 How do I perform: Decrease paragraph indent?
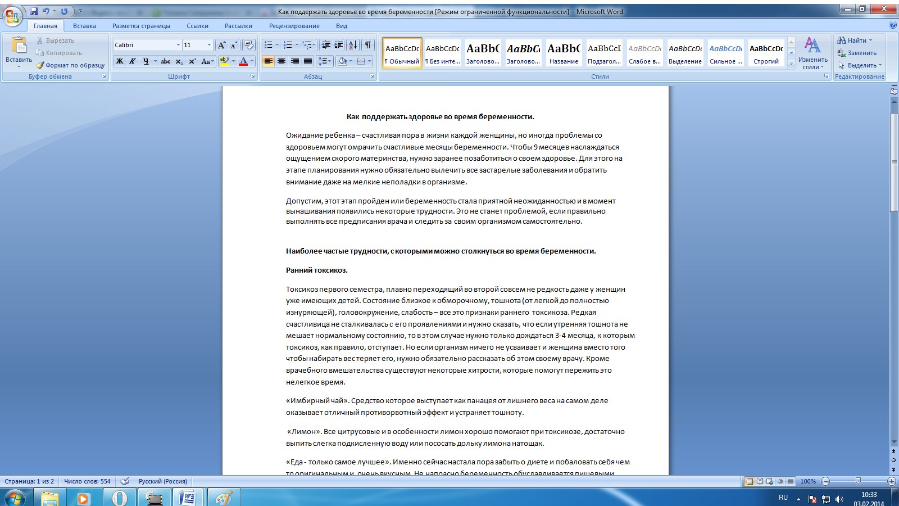coord(326,45)
